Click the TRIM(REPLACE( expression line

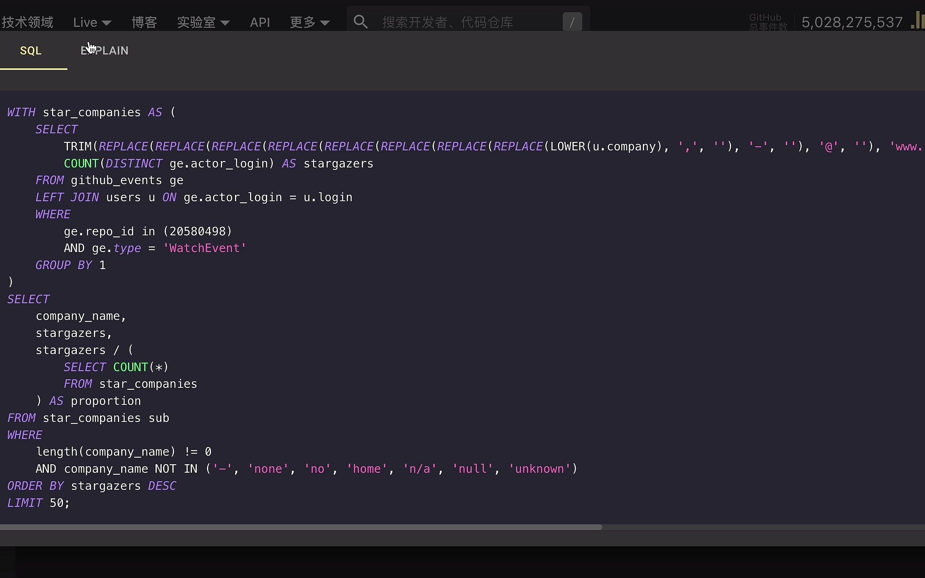pyautogui.click(x=494, y=146)
